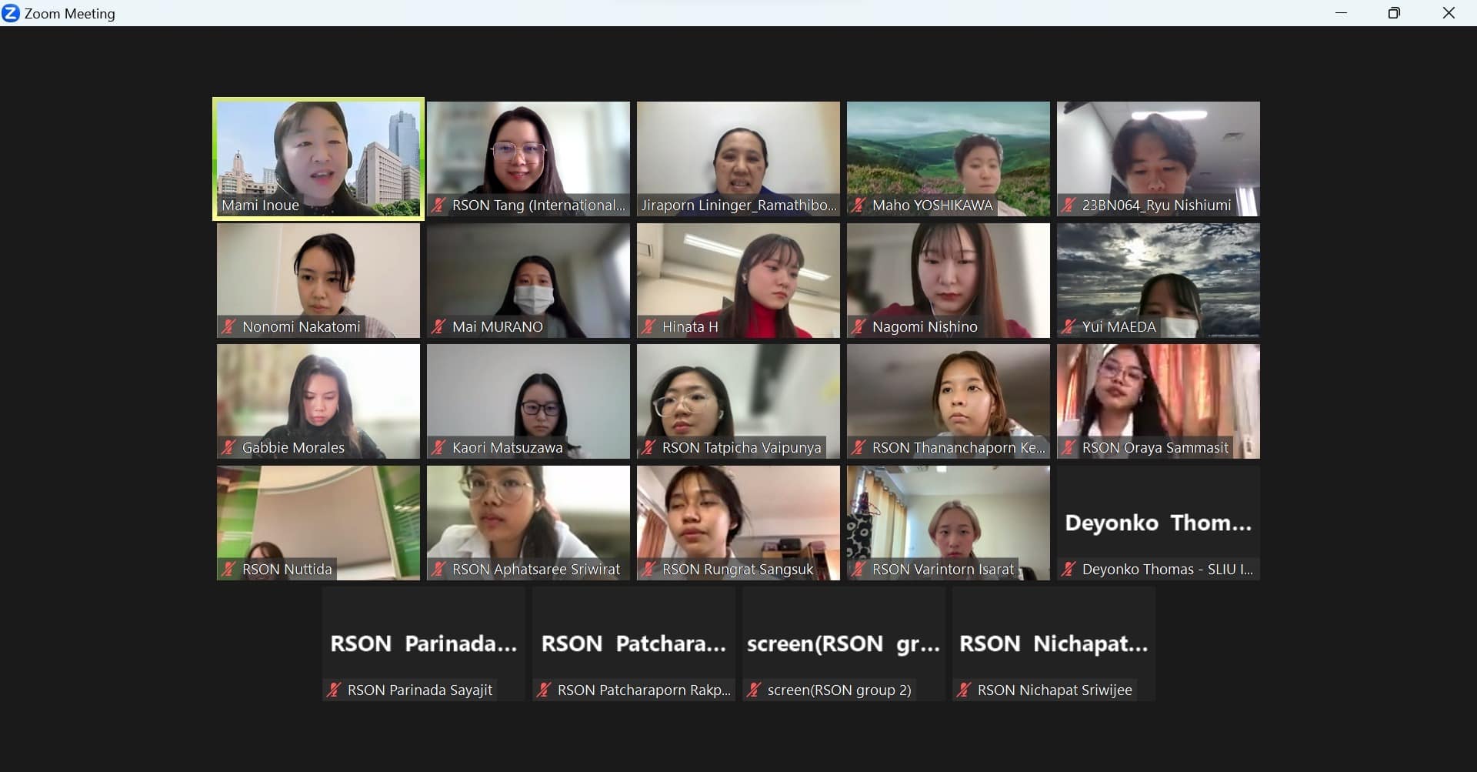Viewport: 1477px width, 772px height.
Task: Click the Nagomi Nishino name label
Action: pyautogui.click(x=925, y=326)
